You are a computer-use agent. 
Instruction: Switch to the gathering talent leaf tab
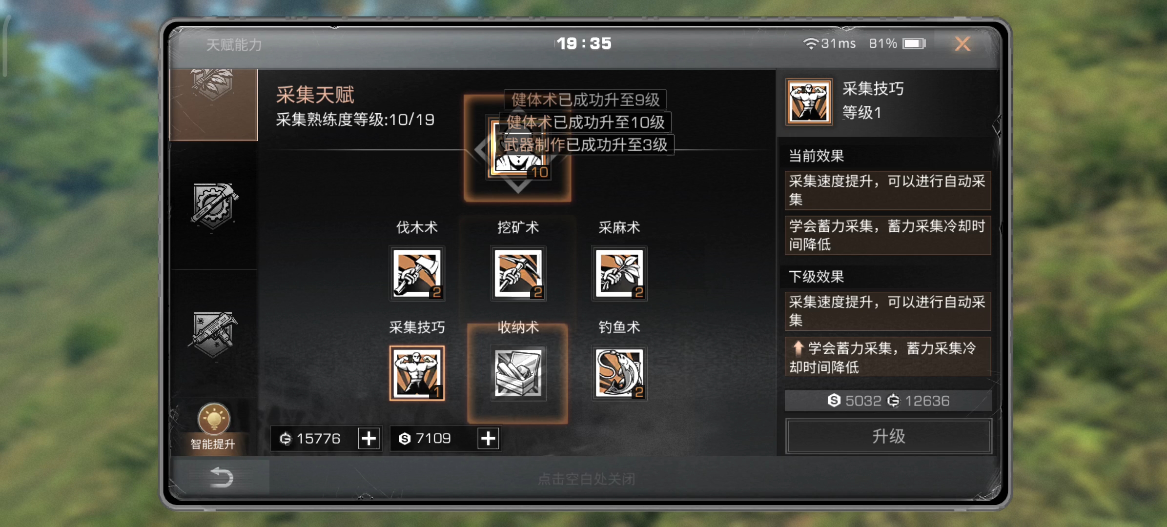tap(213, 104)
